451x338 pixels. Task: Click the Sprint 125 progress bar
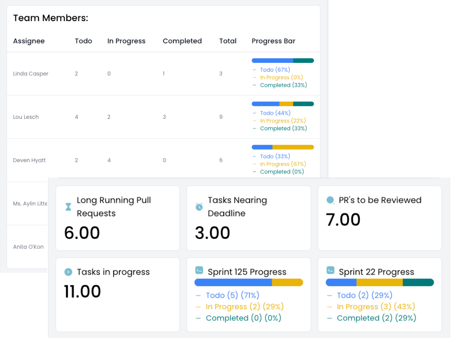click(248, 283)
